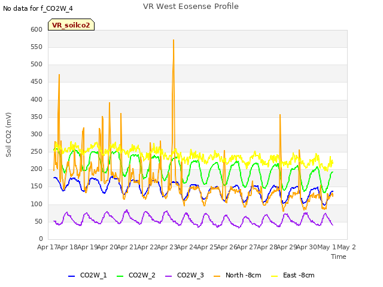
Task: Click the 450 y-axis tick label
Action: pos(37,82)
